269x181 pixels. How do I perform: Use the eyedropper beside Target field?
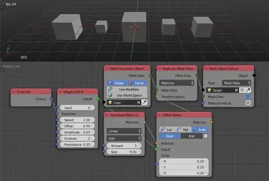tap(248, 90)
